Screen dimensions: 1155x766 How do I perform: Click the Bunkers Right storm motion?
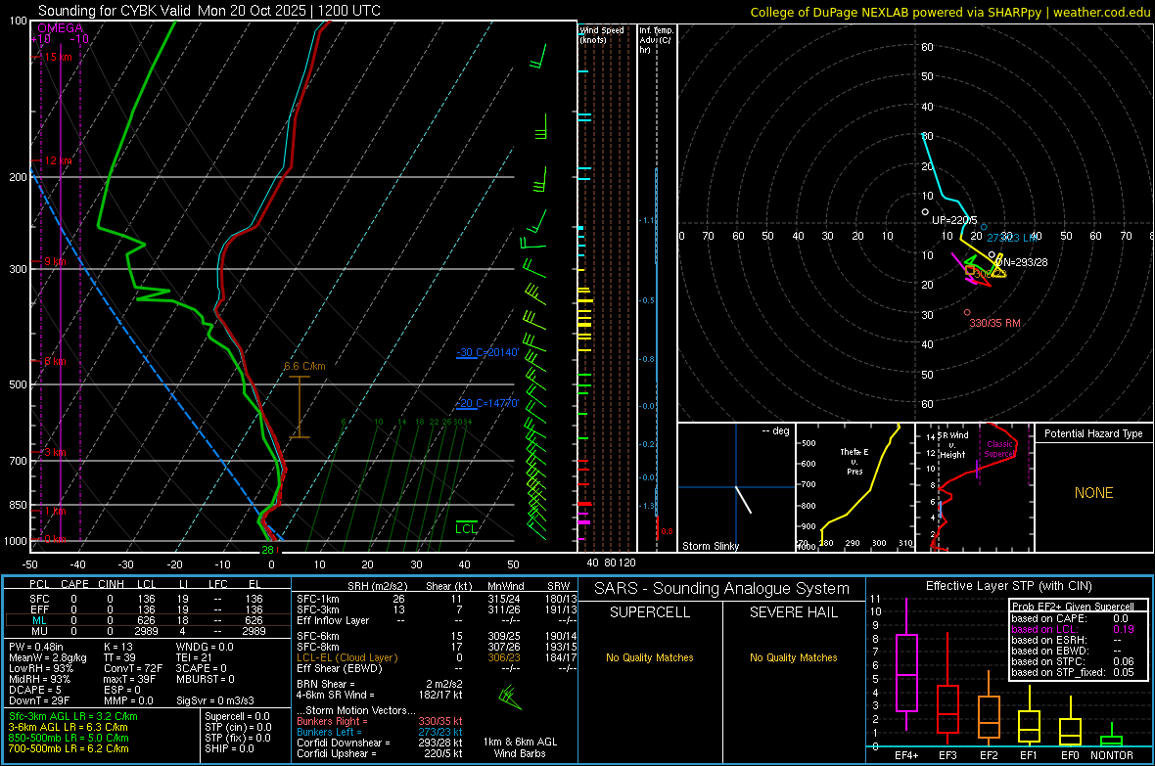(380, 721)
